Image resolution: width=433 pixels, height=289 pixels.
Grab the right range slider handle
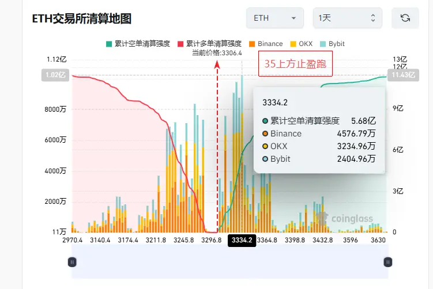pos(387,262)
